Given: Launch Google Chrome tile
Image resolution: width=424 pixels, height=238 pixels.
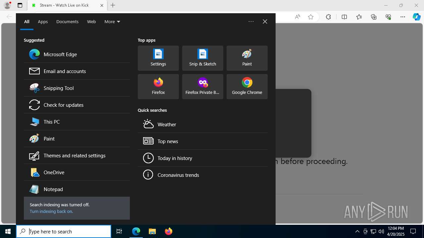Looking at the screenshot, I should pos(247,87).
